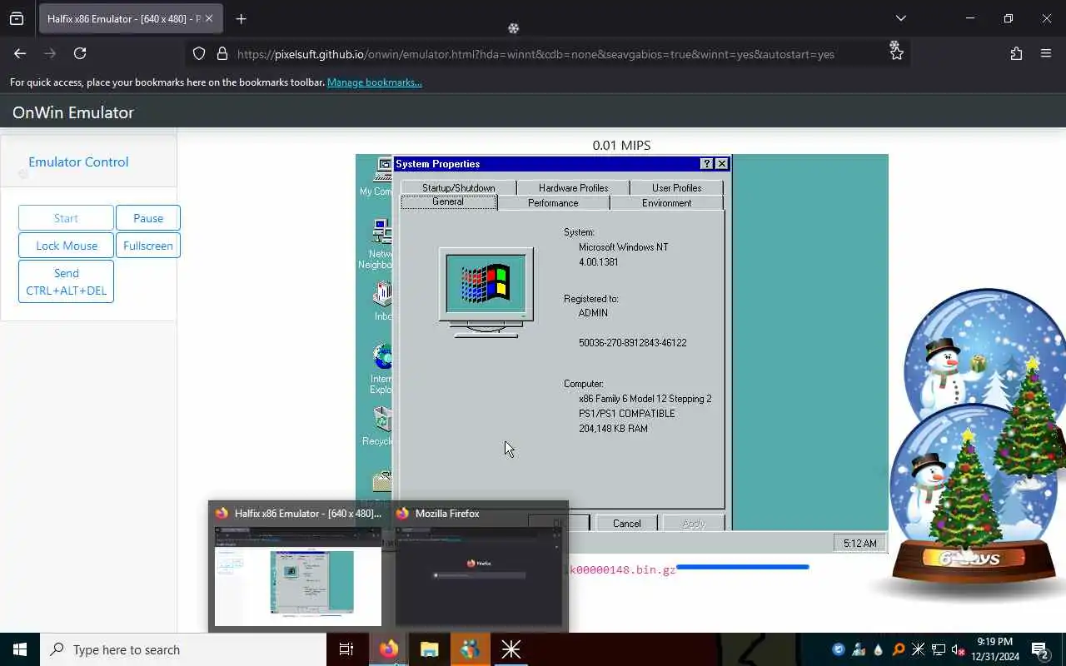1066x666 pixels.
Task: Switch the emulator to Fullscreen
Action: [x=148, y=246]
